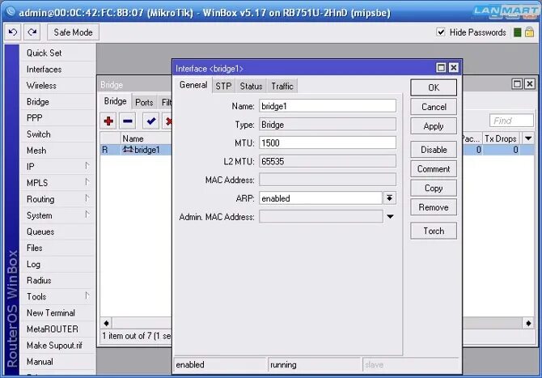This screenshot has height=378, width=542.
Task: Select the General tab
Action: click(x=193, y=85)
